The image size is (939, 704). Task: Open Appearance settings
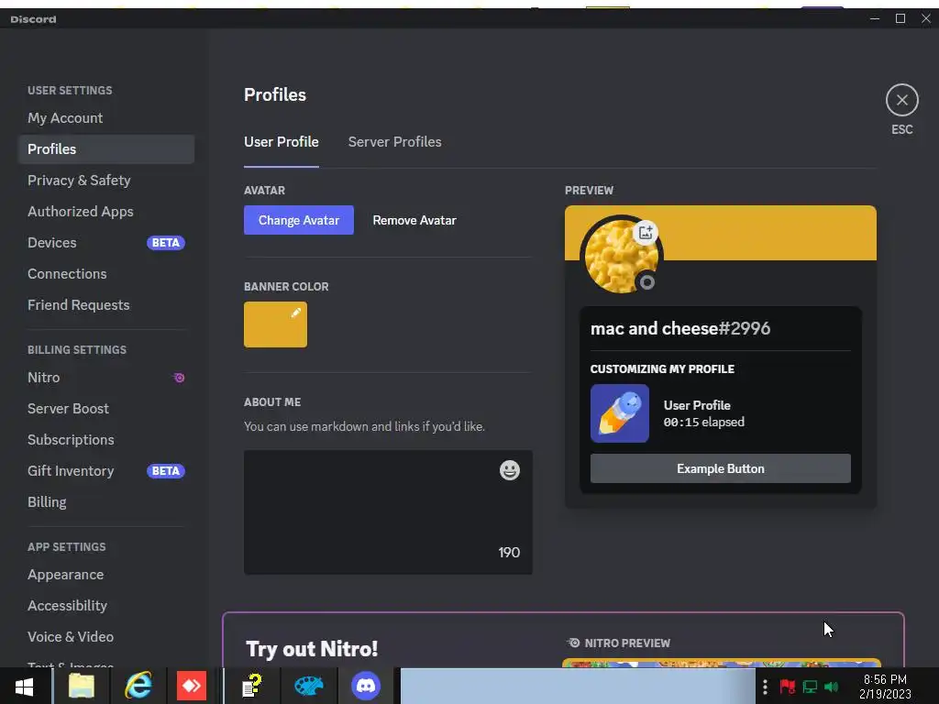106,575
